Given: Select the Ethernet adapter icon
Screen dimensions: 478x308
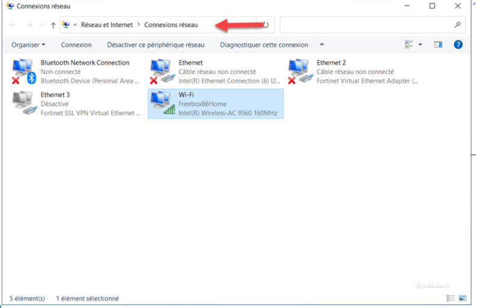Looking at the screenshot, I should [x=161, y=72].
